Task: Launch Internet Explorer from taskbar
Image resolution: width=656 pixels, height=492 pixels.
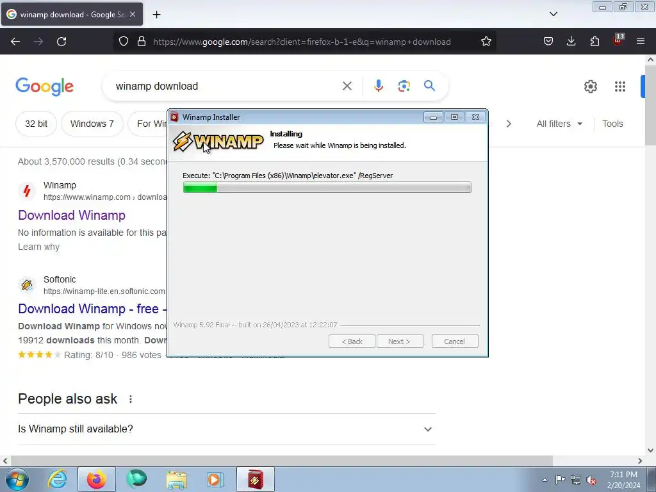Action: point(57,479)
